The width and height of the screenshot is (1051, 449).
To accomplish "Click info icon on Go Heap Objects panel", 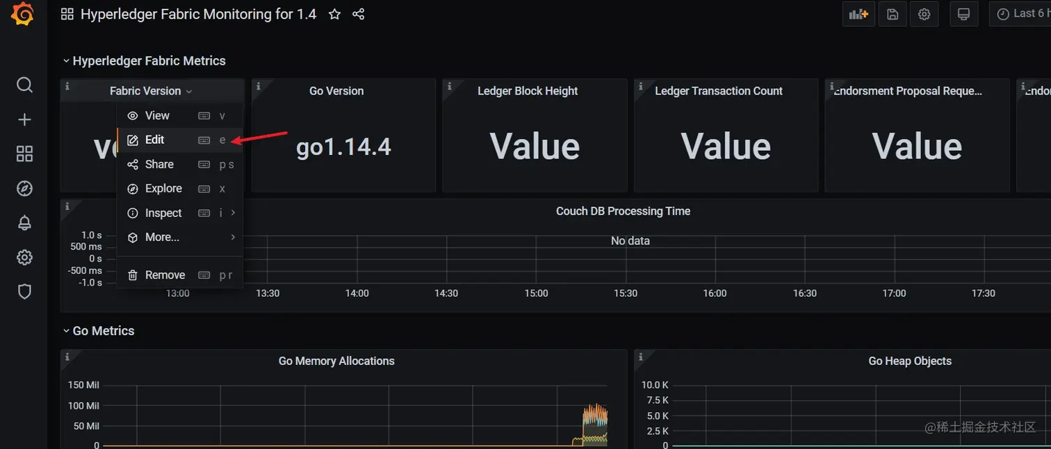I will click(641, 357).
